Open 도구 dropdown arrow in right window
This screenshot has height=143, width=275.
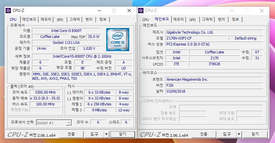point(239,134)
